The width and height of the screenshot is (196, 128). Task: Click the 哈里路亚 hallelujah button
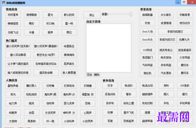(69, 46)
